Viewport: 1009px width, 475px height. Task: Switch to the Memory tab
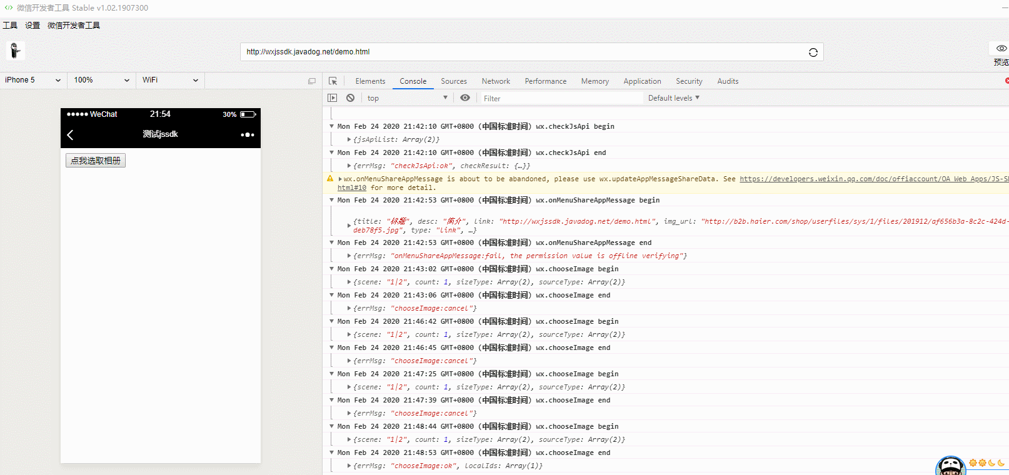[595, 81]
